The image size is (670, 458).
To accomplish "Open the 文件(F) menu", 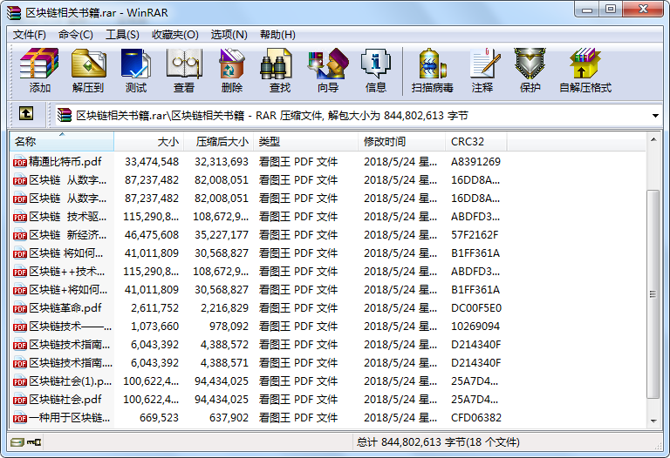I will point(29,35).
